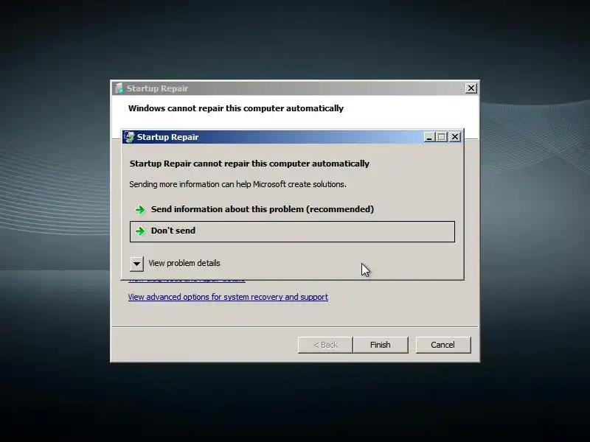
Task: Click the inner Startup Repair title icon
Action: pos(129,137)
